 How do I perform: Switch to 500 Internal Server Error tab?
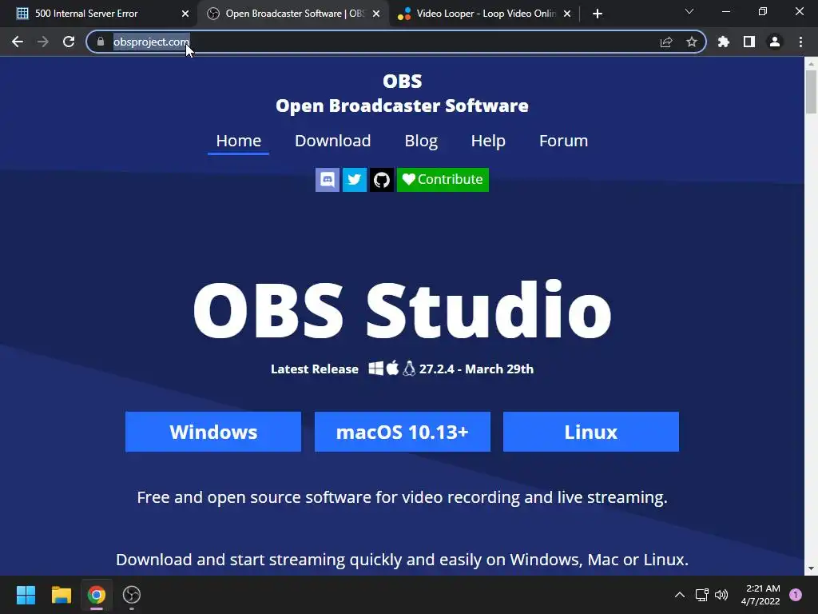pos(99,14)
